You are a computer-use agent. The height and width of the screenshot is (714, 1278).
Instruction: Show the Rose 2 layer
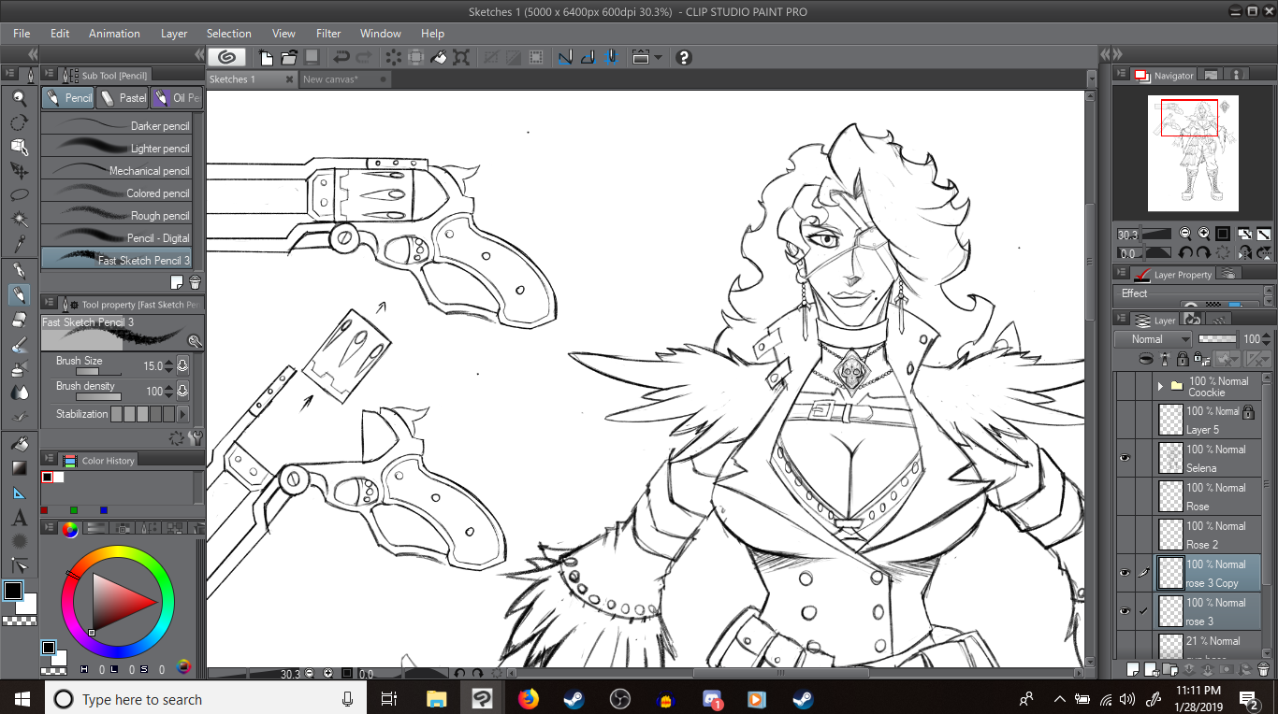point(1125,535)
